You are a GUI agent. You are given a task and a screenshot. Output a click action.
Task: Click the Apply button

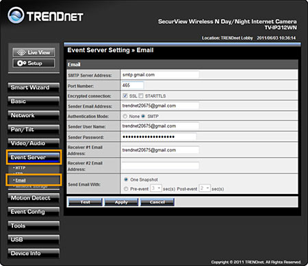pos(121,202)
